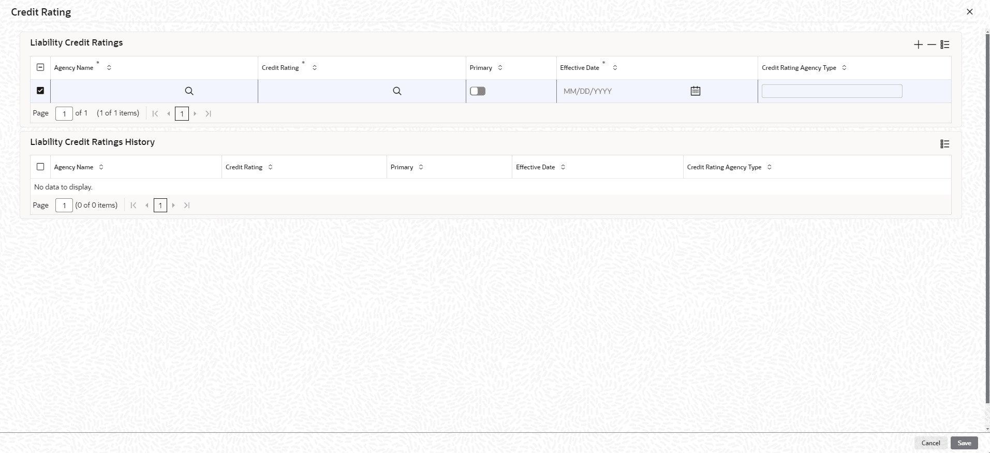Screen dimensions: 990x453
Task: Open the Effective Date calendar picker
Action: pos(696,91)
